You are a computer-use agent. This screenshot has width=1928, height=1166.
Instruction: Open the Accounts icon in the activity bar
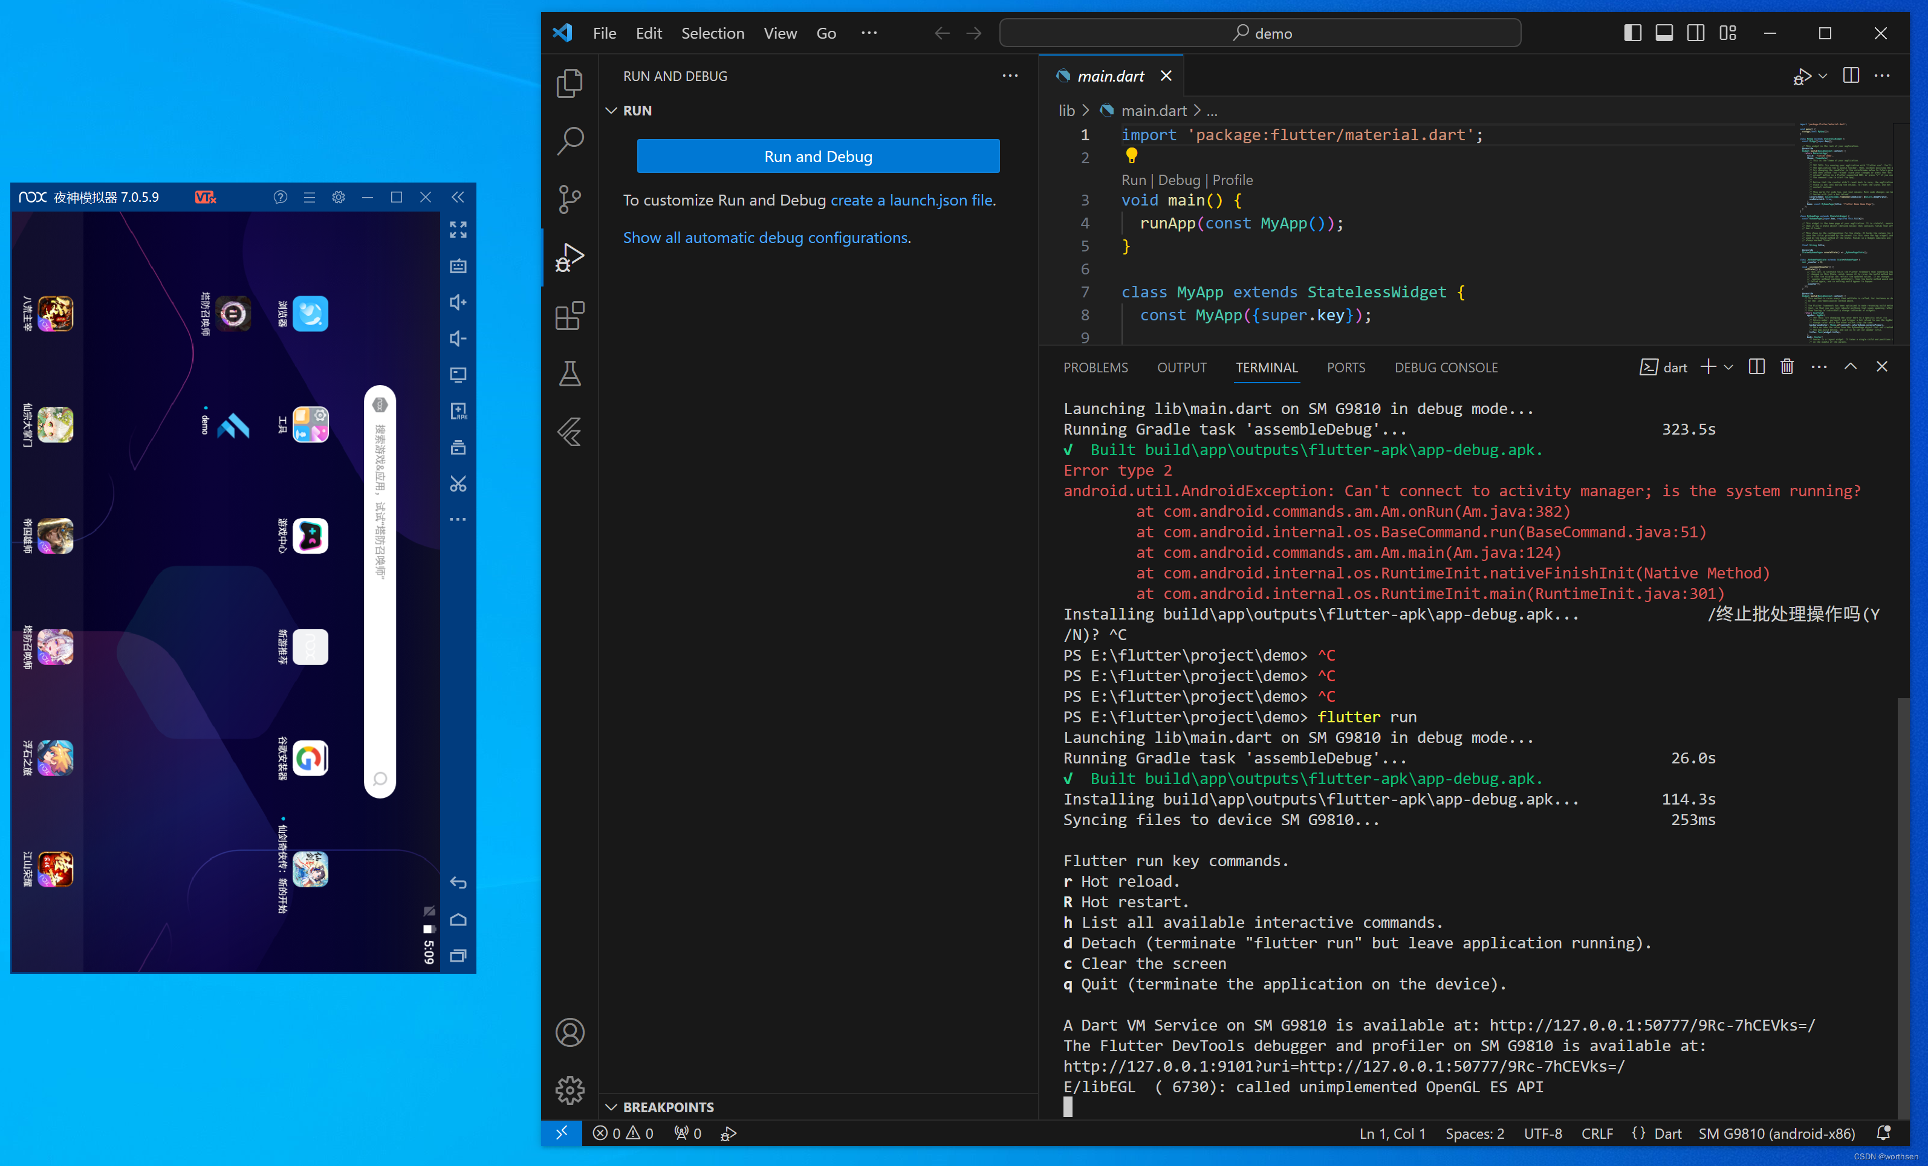pyautogui.click(x=570, y=1032)
